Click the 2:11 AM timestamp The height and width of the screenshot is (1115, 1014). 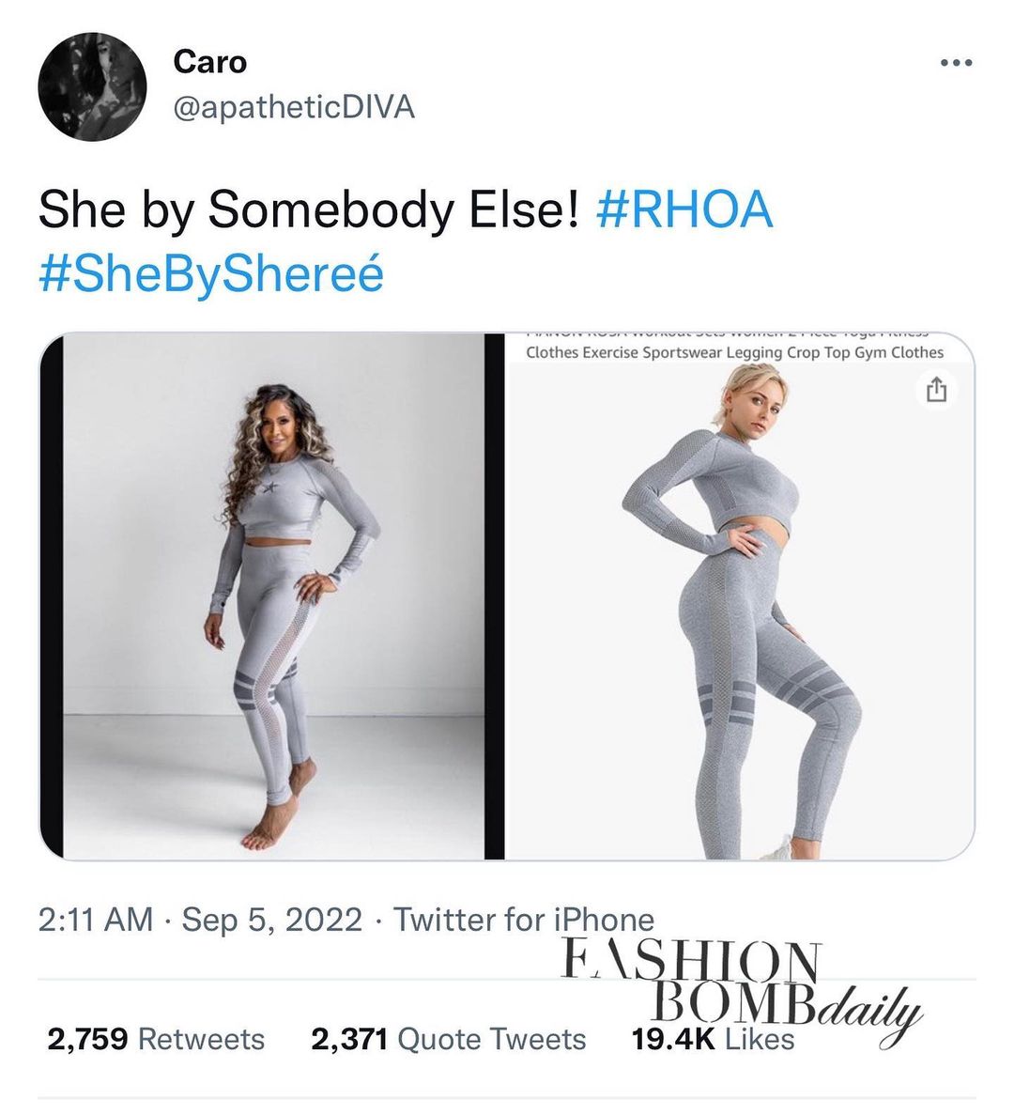tap(95, 920)
